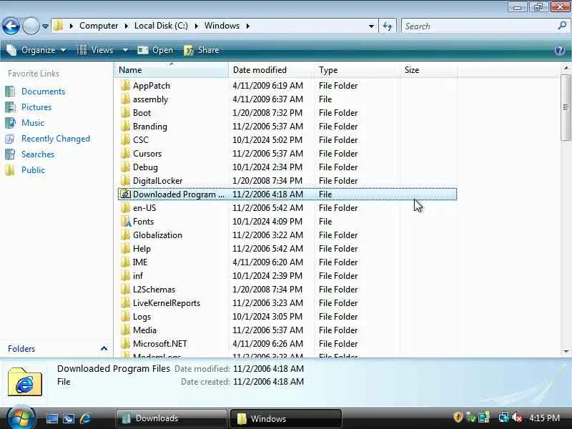Select the inf folder icon

tap(125, 276)
